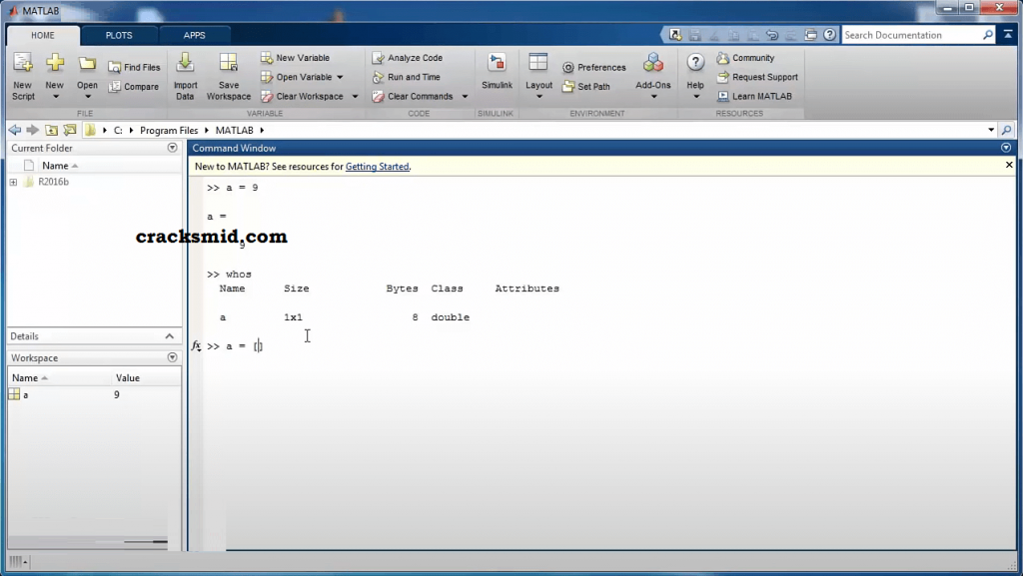Click the undo icon in quick access toolbar
1023x576 pixels.
[772, 35]
